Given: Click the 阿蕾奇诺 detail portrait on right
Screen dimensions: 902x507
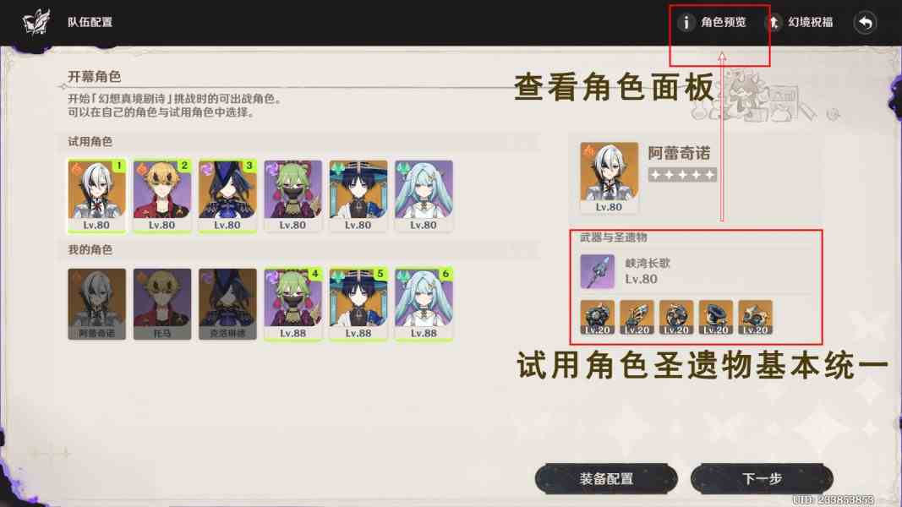Looking at the screenshot, I should 609,177.
